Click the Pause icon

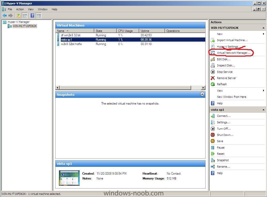[213, 148]
